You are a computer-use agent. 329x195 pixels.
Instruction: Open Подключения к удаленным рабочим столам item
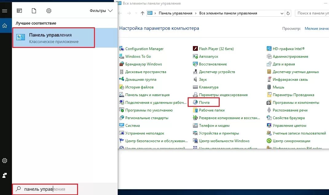pos(153,103)
